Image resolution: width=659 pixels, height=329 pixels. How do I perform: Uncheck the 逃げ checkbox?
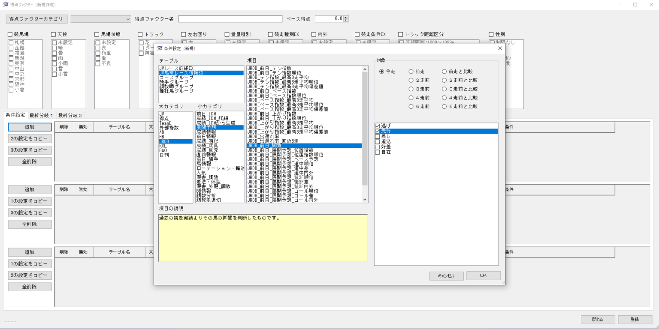tap(378, 126)
